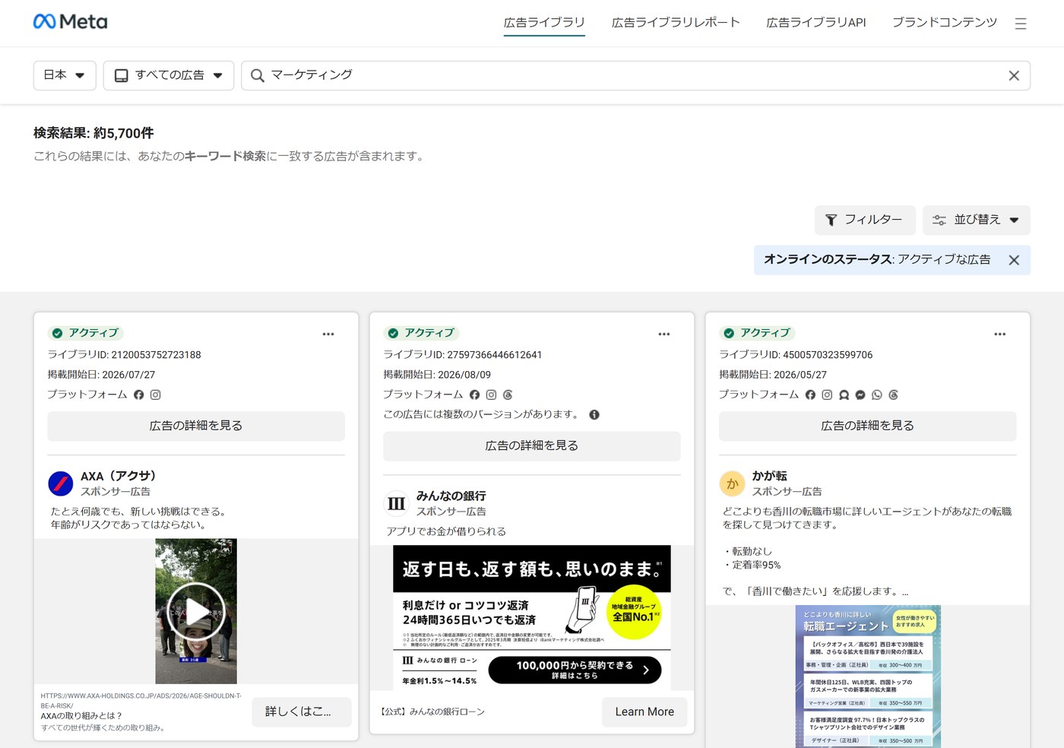Play the AXA ad video
This screenshot has width=1064, height=748.
[196, 611]
